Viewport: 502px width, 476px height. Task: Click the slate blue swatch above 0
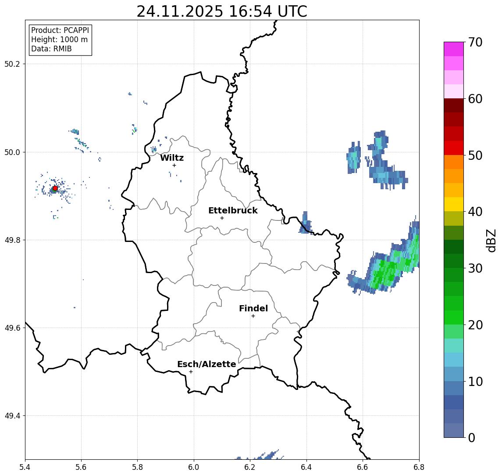454,430
